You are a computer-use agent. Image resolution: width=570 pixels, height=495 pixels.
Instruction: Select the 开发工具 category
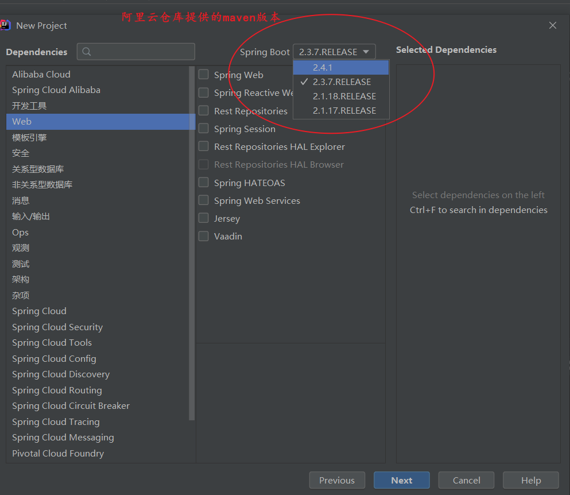[x=98, y=106]
